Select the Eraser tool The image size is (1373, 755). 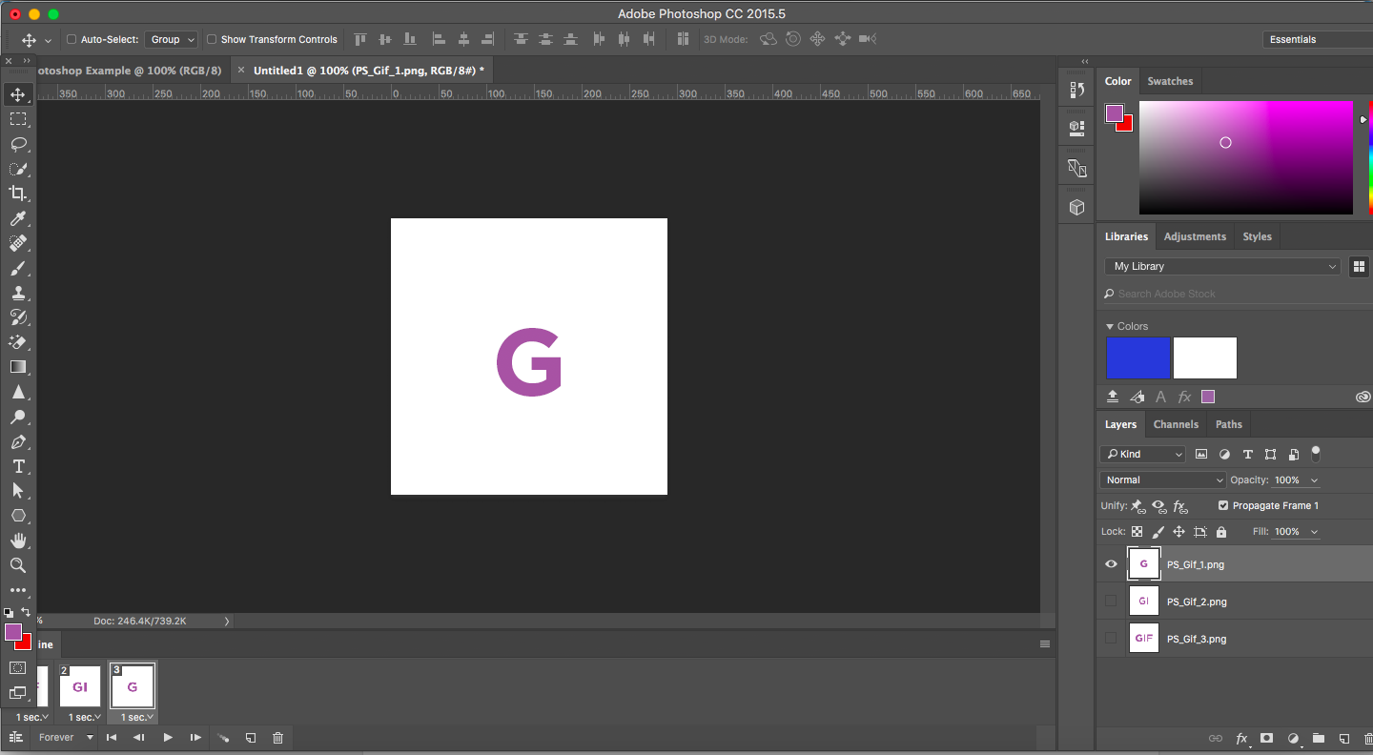tap(18, 342)
